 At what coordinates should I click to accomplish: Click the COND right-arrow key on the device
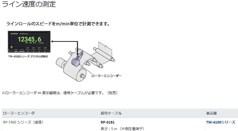pyautogui.click(x=45, y=50)
